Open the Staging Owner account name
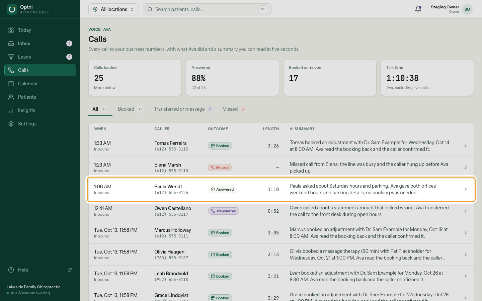Image resolution: width=482 pixels, height=301 pixels. click(x=445, y=7)
